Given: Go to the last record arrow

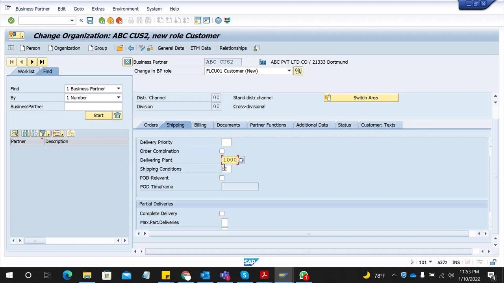Looking at the screenshot, I should (x=42, y=62).
